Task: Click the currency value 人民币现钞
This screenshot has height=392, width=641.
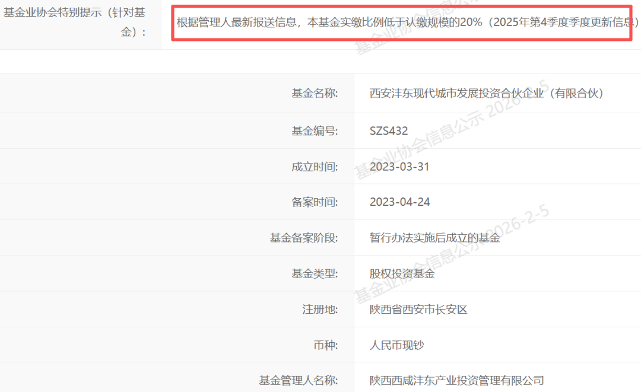Action: coord(397,345)
